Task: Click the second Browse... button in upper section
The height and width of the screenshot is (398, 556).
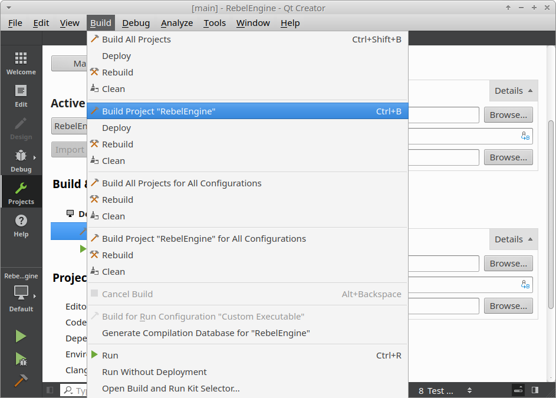Action: [508, 157]
